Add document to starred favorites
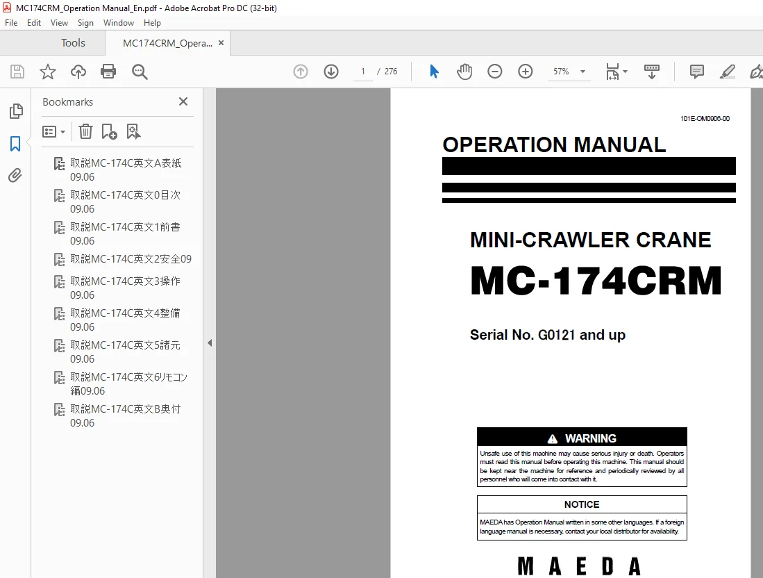Viewport: 763px width, 578px height. click(x=48, y=72)
